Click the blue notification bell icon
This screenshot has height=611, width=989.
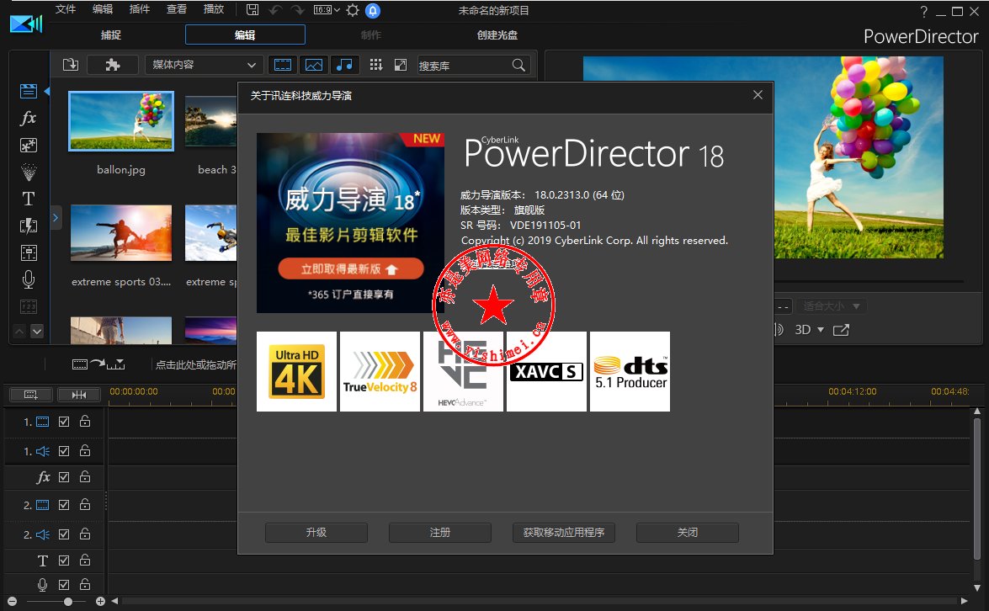click(373, 10)
